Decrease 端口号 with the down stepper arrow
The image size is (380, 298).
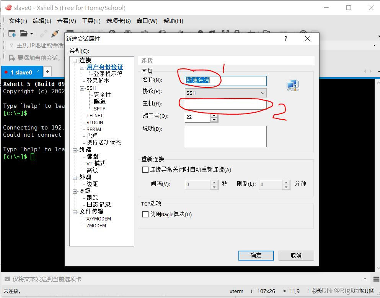(214, 120)
